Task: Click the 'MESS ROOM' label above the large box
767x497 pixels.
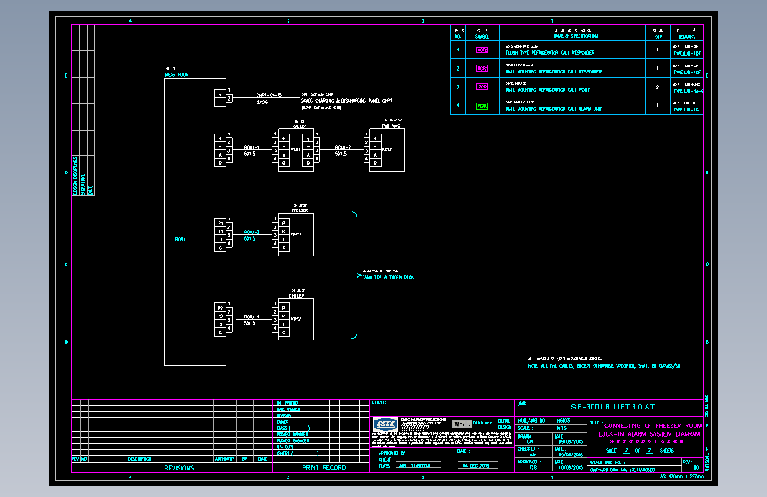Action: click(177, 74)
